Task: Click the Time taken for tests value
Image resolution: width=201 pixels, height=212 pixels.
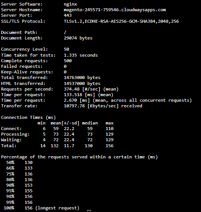Action: 81,55
